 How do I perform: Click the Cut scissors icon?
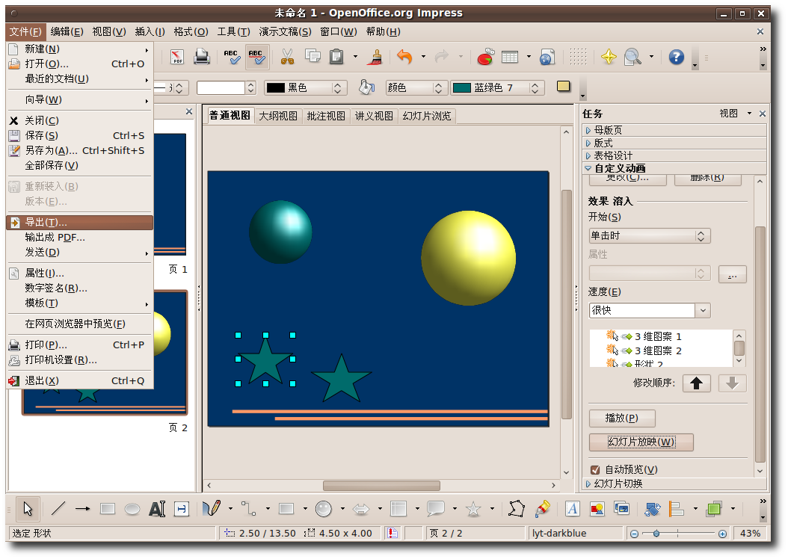[x=287, y=57]
